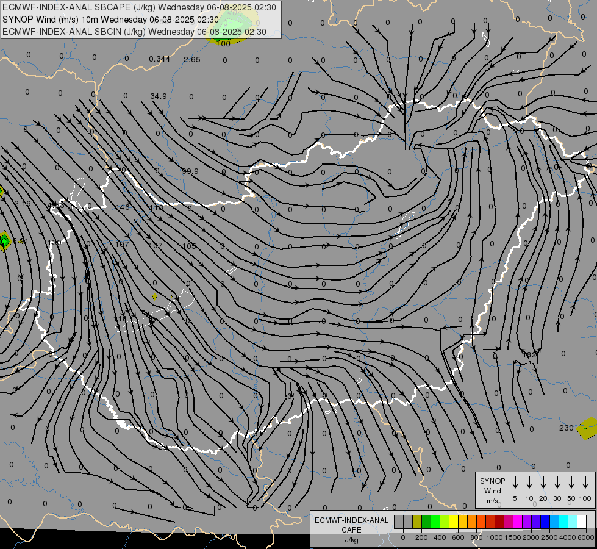Click the wind arrow above the 30 label
Image resolution: width=597 pixels, height=549 pixels.
coord(557,483)
